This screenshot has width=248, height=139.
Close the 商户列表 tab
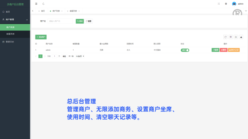tap(62, 11)
